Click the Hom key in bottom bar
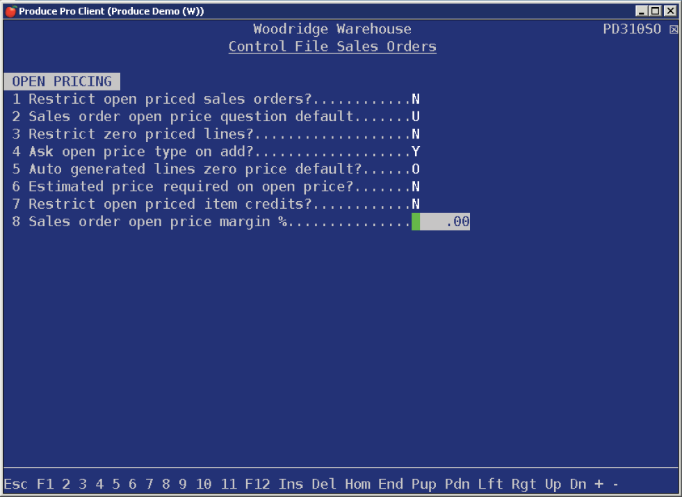Screen dimensions: 682x497 coord(357,484)
